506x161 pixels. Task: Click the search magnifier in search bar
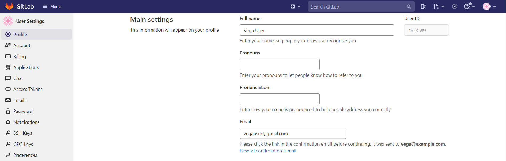point(409,6)
